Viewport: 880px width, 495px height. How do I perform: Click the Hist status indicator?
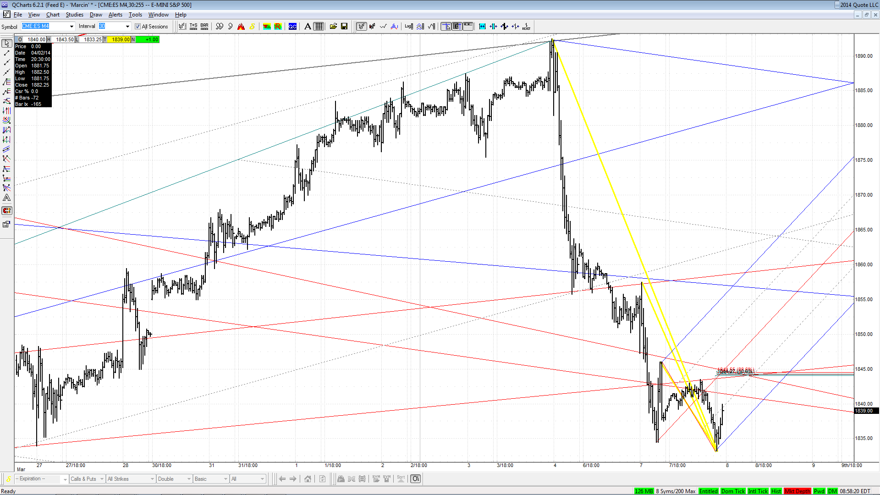tap(776, 491)
